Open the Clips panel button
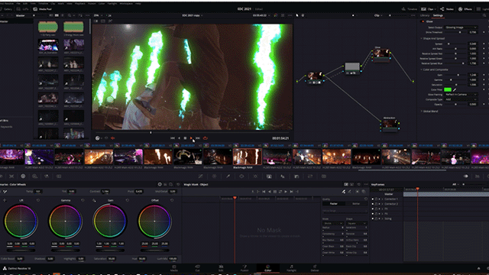The height and width of the screenshot is (275, 489). pyautogui.click(x=429, y=9)
